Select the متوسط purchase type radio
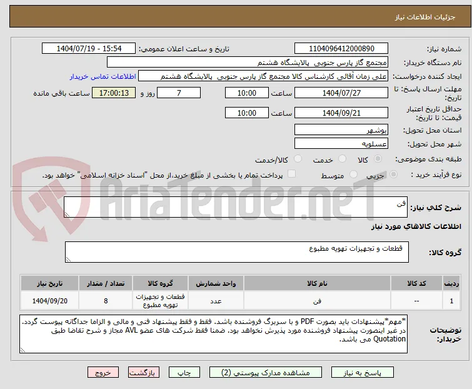Viewport: 472px width, 389px height. tap(353, 174)
